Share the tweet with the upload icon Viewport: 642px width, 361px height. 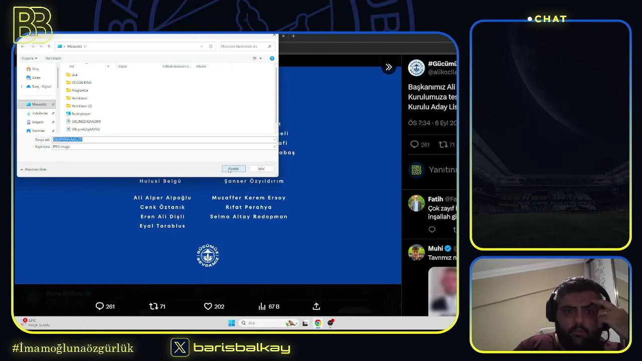pyautogui.click(x=316, y=306)
